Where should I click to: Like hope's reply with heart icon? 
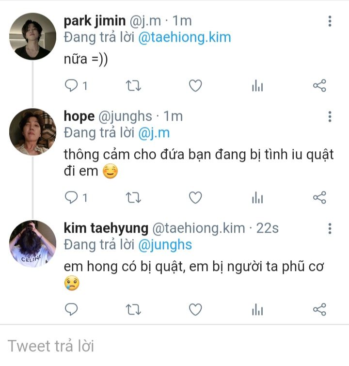point(195,198)
